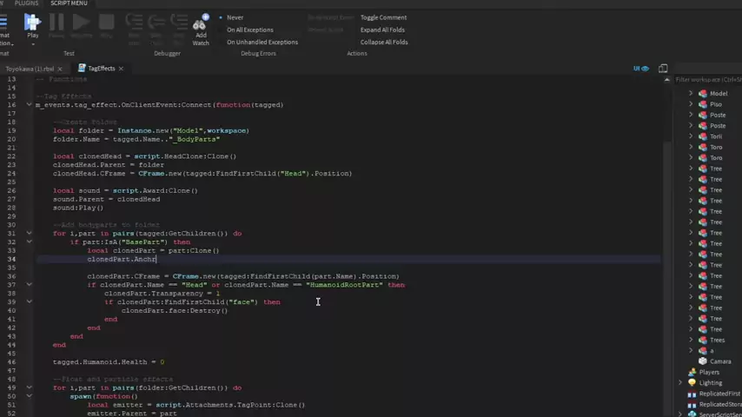
Task: Select On All Exceptions break option
Action: pyautogui.click(x=249, y=30)
